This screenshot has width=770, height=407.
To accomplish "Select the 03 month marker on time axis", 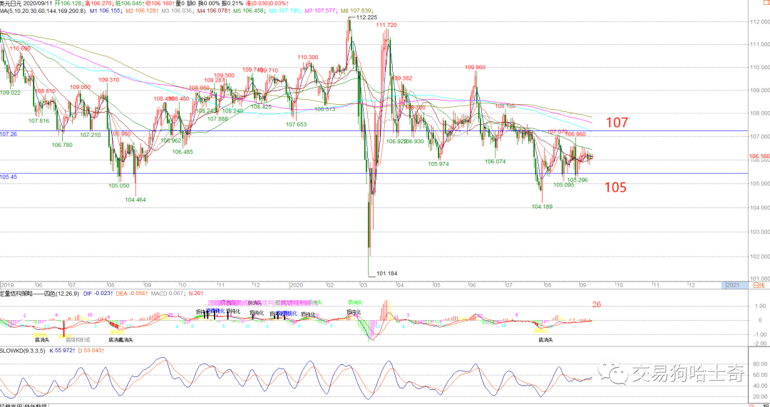I will click(x=365, y=284).
